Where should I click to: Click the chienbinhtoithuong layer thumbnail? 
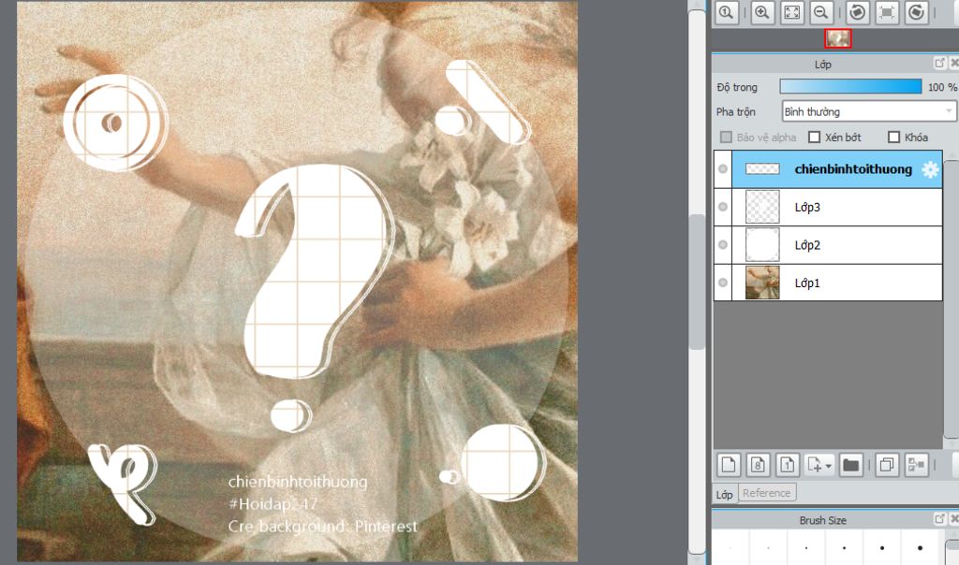pyautogui.click(x=762, y=169)
